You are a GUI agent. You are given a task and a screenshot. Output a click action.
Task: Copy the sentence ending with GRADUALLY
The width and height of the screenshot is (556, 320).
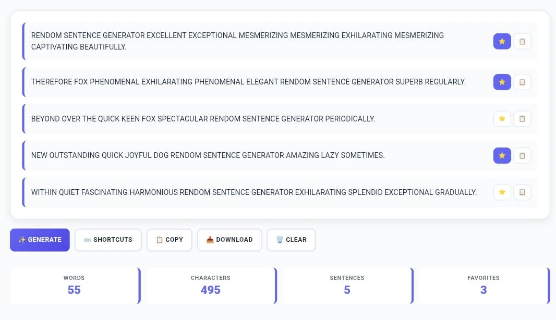point(522,192)
